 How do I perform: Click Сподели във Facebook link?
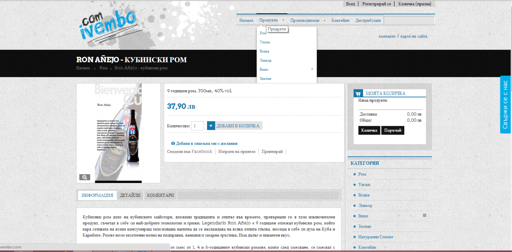click(189, 151)
